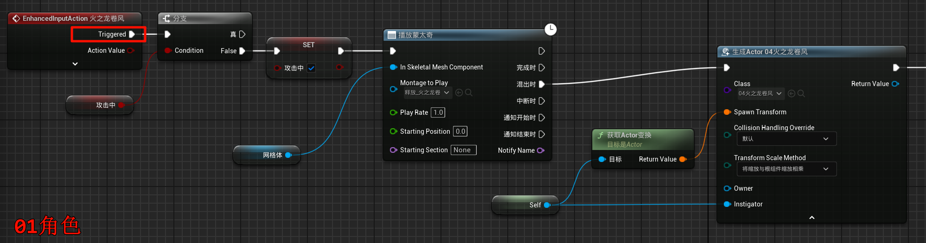Viewport: 926px width, 243px height.
Task: Collapse the Spawn Actor node's advanced pins
Action: pos(812,218)
